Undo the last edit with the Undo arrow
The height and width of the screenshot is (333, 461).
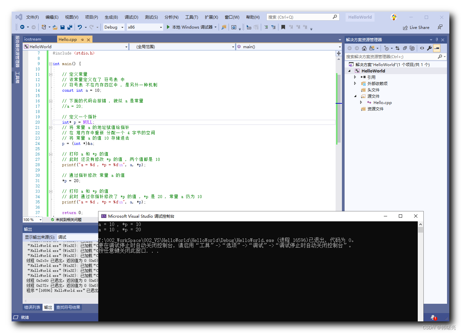click(80, 27)
